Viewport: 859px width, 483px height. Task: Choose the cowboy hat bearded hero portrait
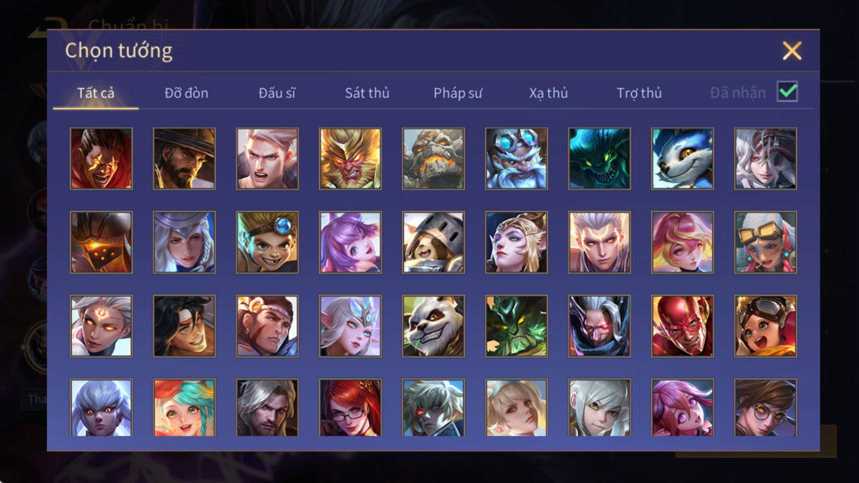[x=184, y=158]
